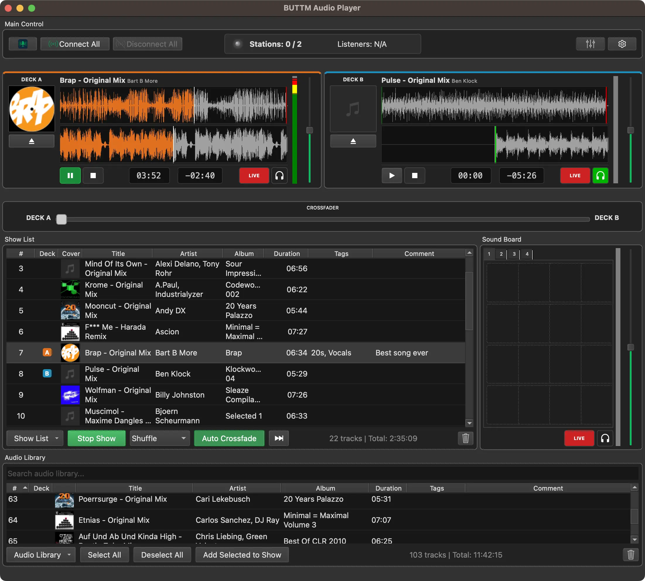
Task: Sort Audio Library by Artist column
Action: (x=237, y=488)
